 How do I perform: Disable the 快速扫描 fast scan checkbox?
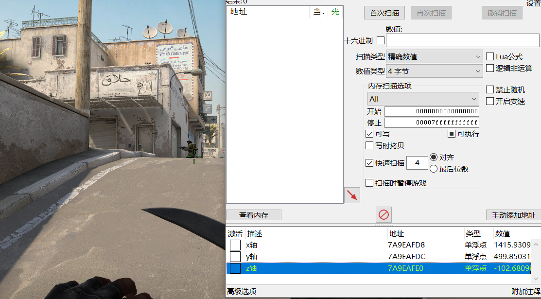(x=369, y=162)
